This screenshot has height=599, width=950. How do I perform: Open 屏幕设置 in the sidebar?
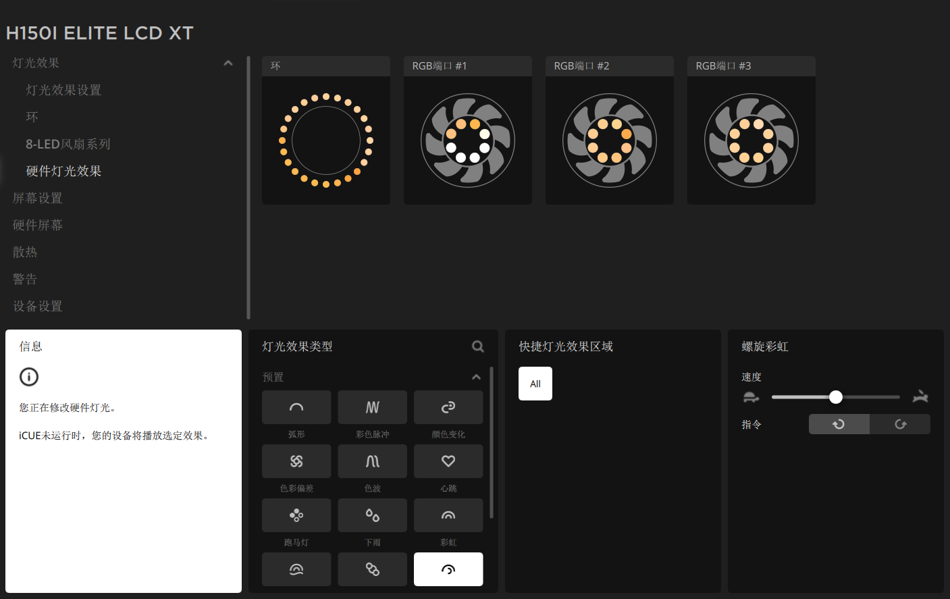(x=38, y=198)
